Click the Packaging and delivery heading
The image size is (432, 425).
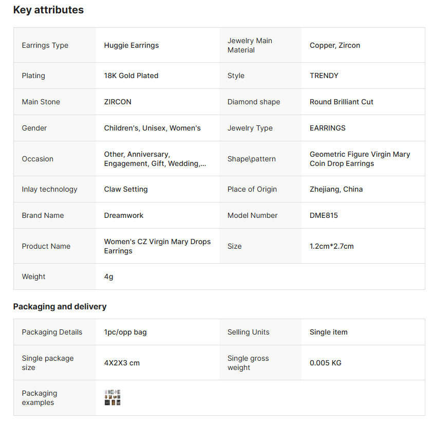point(60,306)
